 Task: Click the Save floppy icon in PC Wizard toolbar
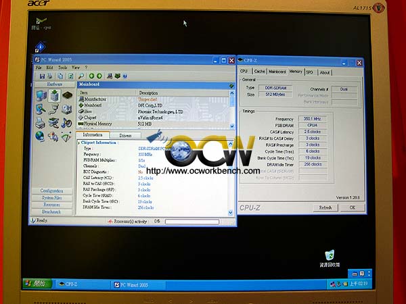(42, 76)
